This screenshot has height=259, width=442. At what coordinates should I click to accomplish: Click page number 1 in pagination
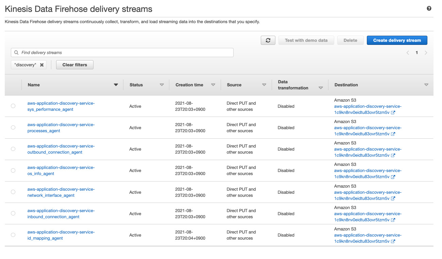point(417,53)
